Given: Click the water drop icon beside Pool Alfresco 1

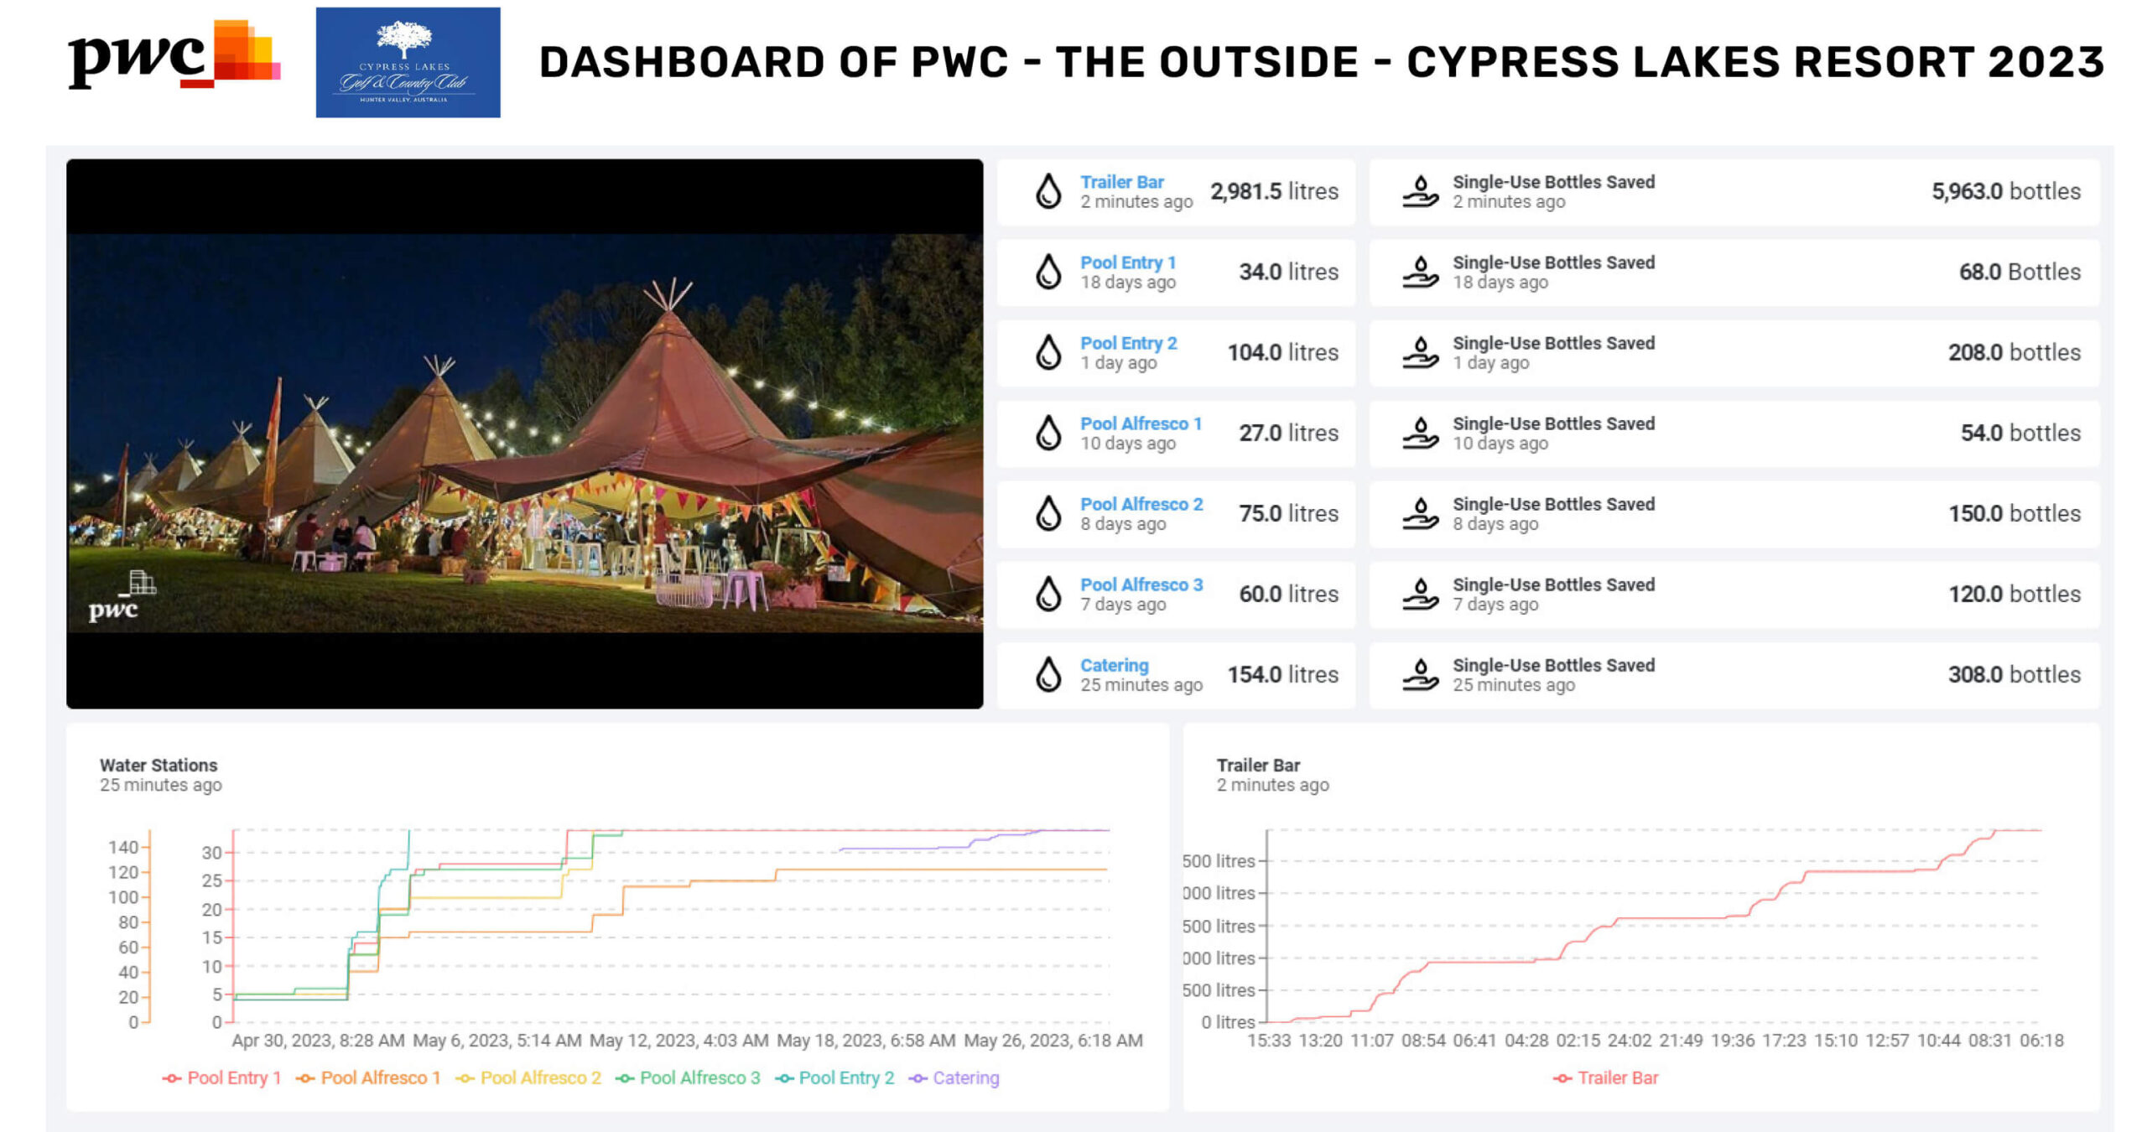Looking at the screenshot, I should (x=1048, y=433).
